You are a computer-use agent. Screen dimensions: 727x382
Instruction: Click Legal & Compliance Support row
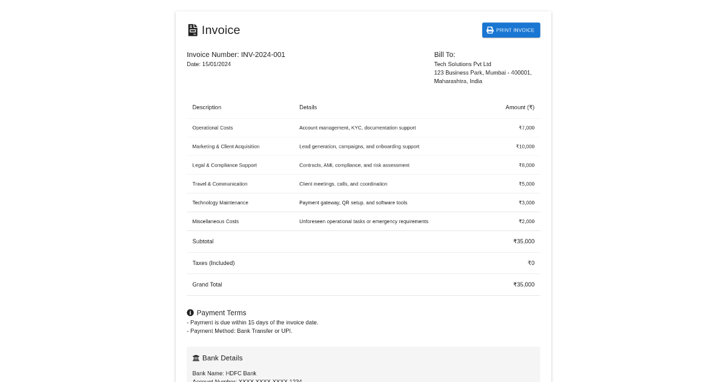pyautogui.click(x=224, y=166)
